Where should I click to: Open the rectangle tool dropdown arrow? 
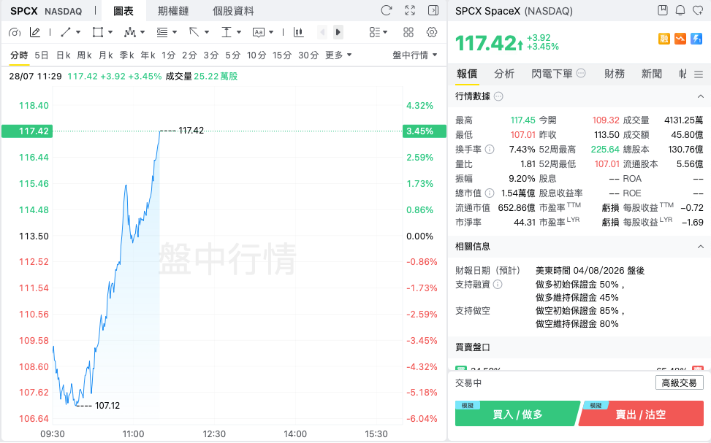[x=110, y=32]
